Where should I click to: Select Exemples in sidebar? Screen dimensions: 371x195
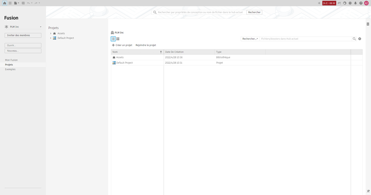pyautogui.click(x=10, y=69)
